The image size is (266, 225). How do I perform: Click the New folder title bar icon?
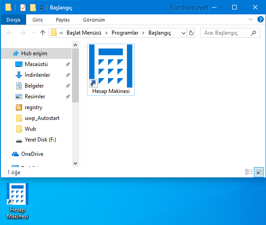click(33, 8)
